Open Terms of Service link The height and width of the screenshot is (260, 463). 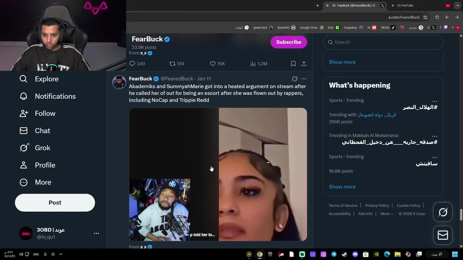pos(343,205)
